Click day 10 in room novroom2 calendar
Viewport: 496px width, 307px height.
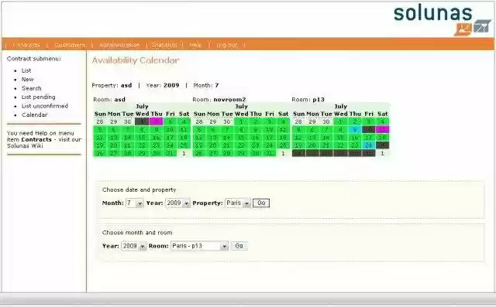269,129
